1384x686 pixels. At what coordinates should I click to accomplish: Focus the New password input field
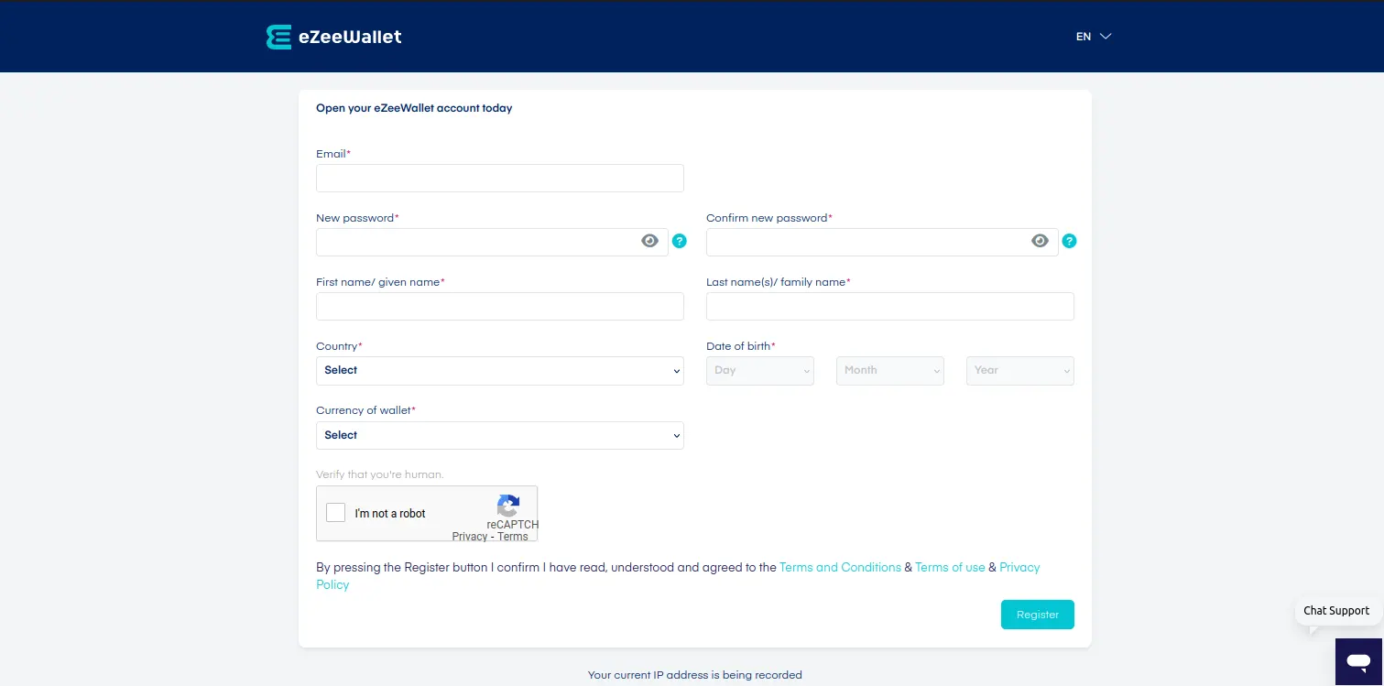click(492, 243)
